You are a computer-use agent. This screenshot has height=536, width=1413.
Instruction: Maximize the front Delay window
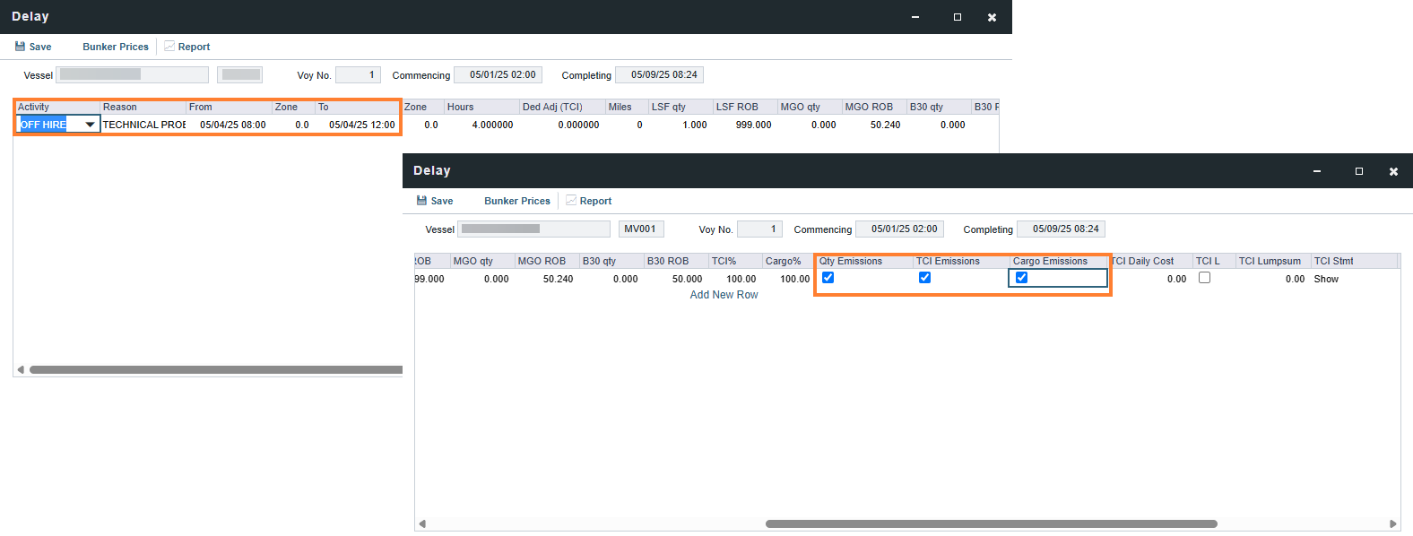pos(1359,171)
